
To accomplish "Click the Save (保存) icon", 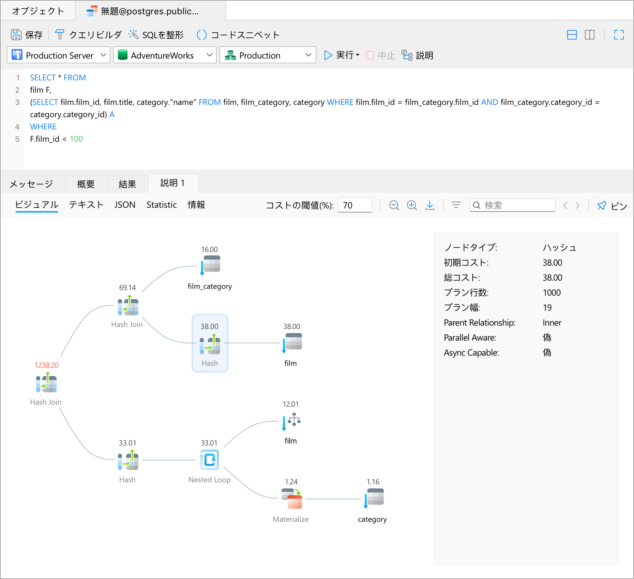I will point(16,35).
